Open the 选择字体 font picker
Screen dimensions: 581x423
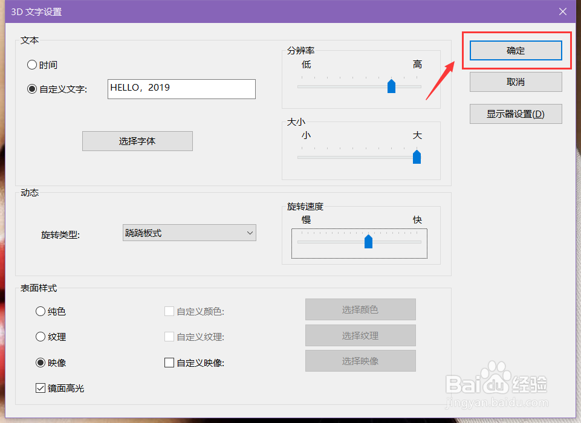click(137, 141)
